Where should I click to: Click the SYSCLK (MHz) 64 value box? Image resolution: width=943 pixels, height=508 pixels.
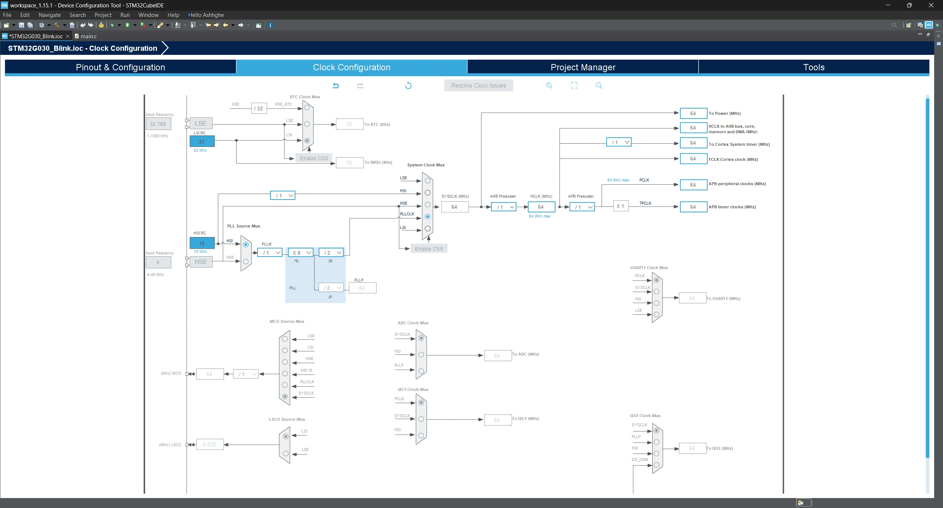(455, 207)
